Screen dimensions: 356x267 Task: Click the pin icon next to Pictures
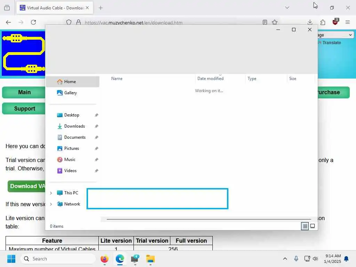coord(97,148)
